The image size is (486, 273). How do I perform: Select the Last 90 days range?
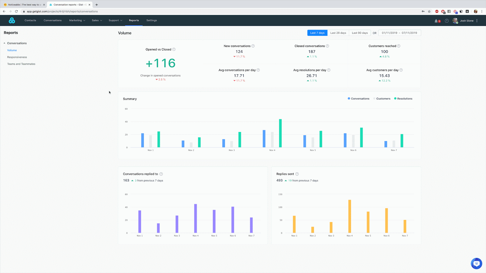pos(360,33)
